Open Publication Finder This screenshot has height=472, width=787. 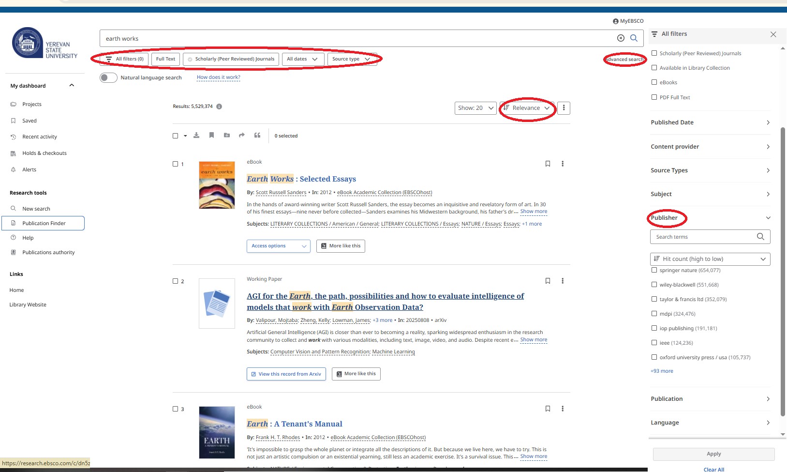pyautogui.click(x=43, y=223)
